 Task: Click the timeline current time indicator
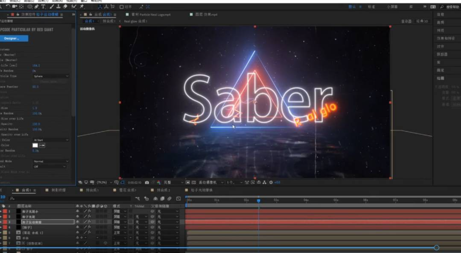(258, 201)
